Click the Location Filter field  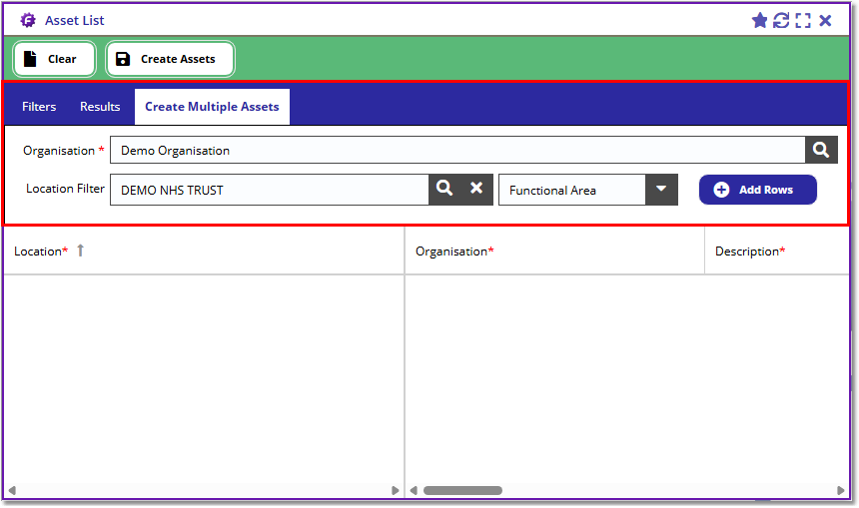pos(269,190)
